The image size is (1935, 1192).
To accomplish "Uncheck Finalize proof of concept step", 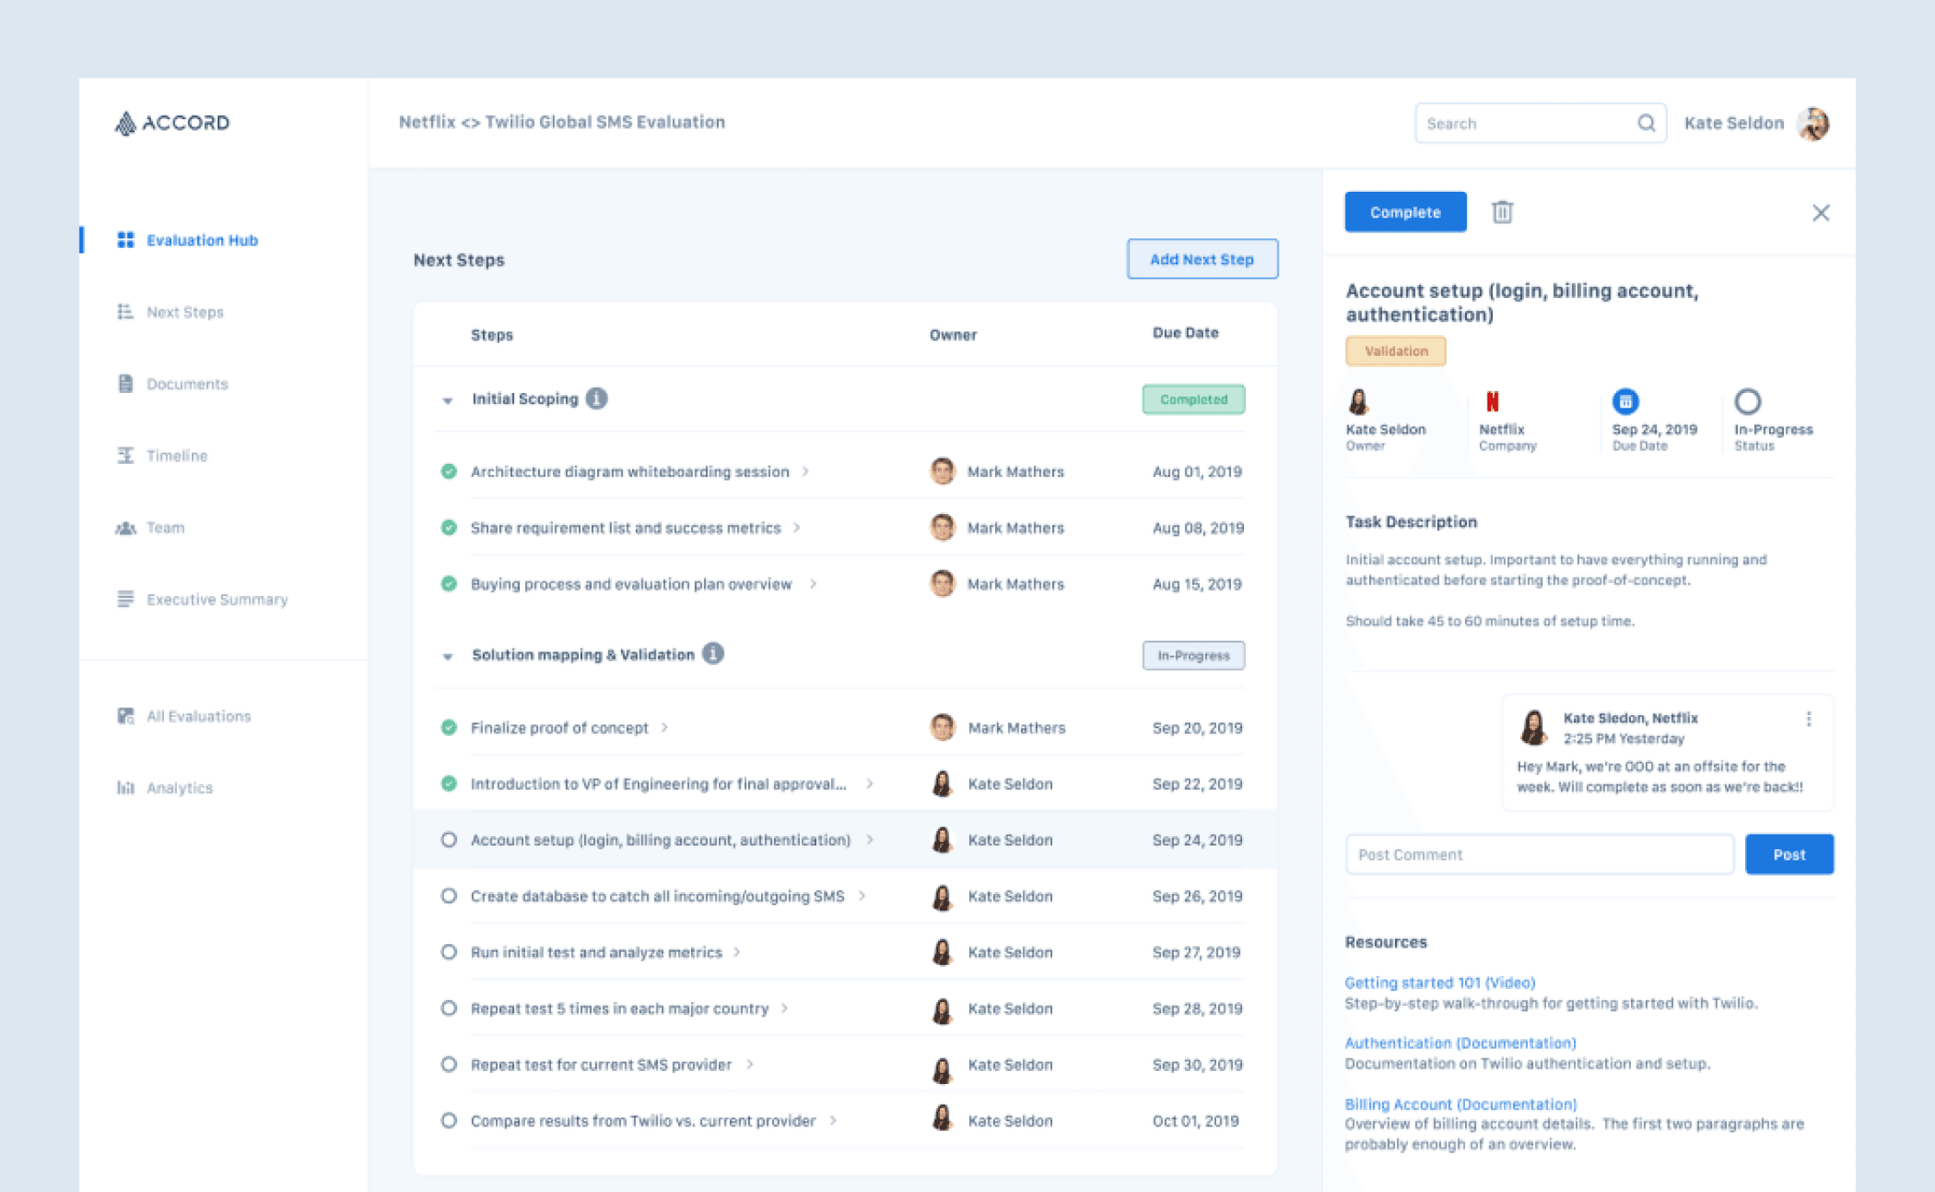I will tap(448, 727).
